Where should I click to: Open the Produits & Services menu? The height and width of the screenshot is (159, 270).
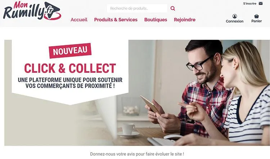[x=116, y=20]
